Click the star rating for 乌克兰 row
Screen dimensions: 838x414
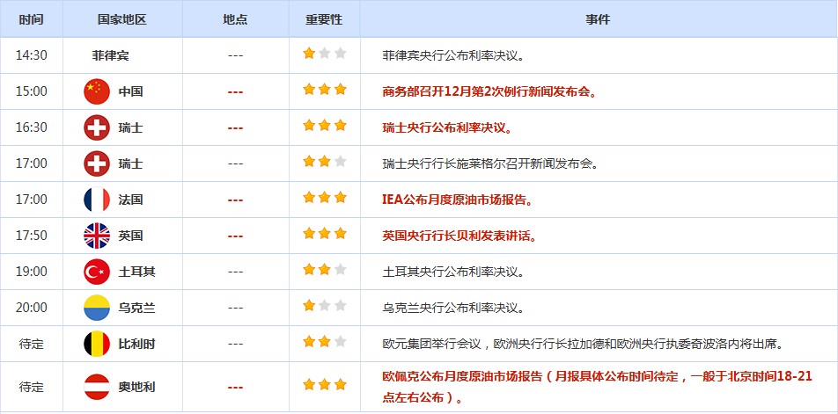[324, 307]
